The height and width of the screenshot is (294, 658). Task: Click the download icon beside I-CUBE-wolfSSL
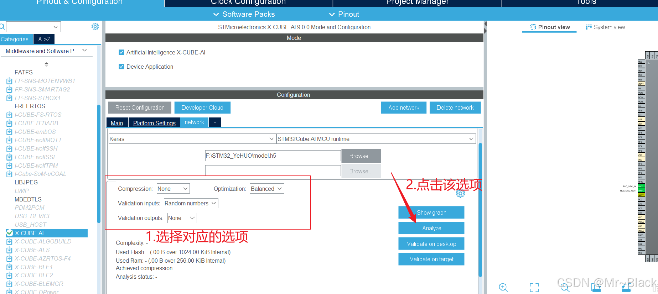pos(9,157)
